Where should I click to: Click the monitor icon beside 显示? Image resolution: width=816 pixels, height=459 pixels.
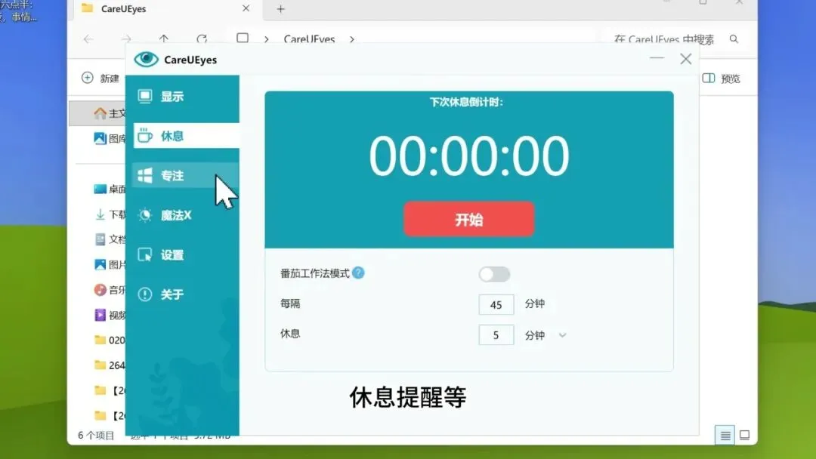(144, 96)
